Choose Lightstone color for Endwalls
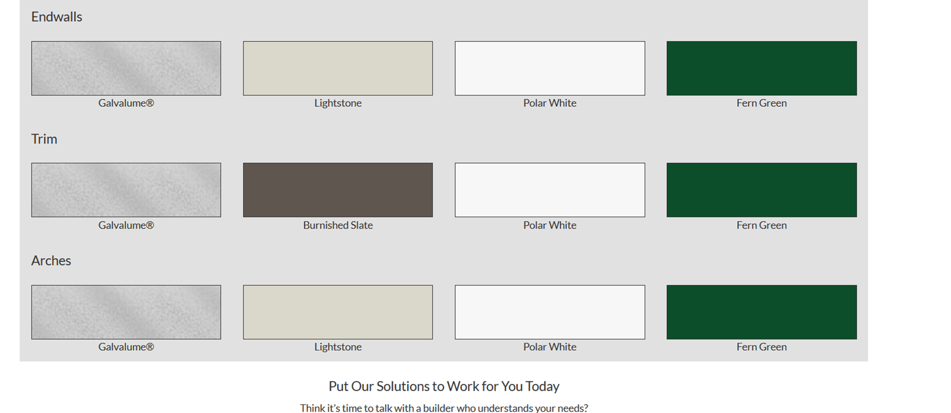This screenshot has height=413, width=951. pyautogui.click(x=338, y=68)
